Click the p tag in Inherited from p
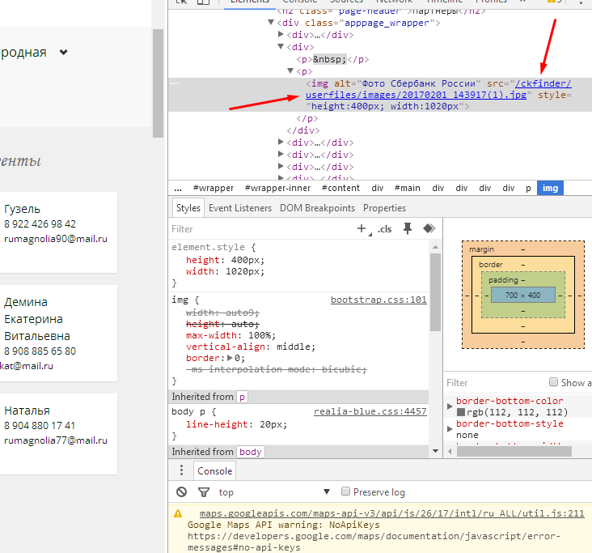Image resolution: width=592 pixels, height=553 pixels. tap(242, 397)
